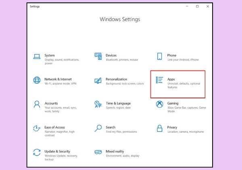Open Update & Security settings label
The height and width of the screenshot is (170, 242).
(57, 151)
